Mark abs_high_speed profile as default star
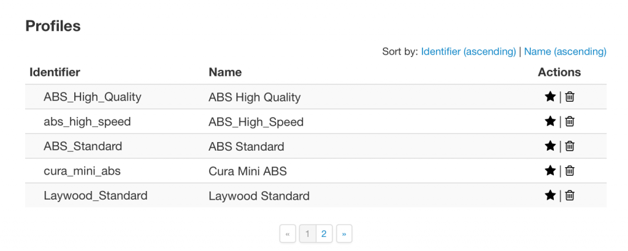The width and height of the screenshot is (628, 251). click(x=550, y=121)
